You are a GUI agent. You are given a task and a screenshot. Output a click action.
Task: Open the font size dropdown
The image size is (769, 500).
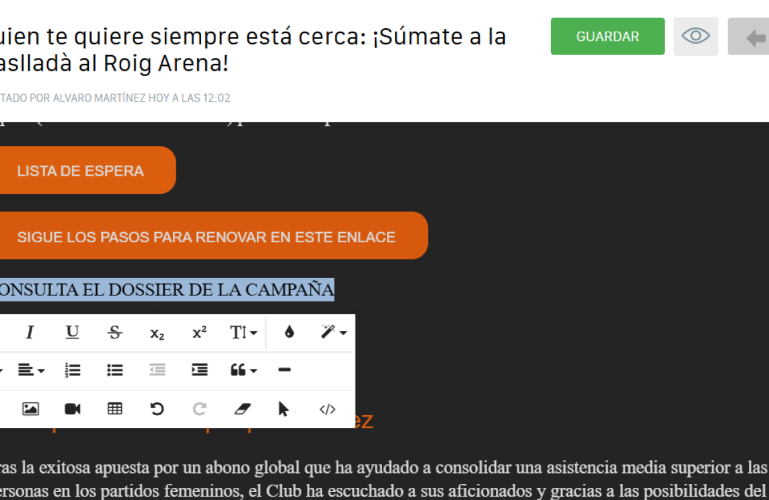[243, 332]
